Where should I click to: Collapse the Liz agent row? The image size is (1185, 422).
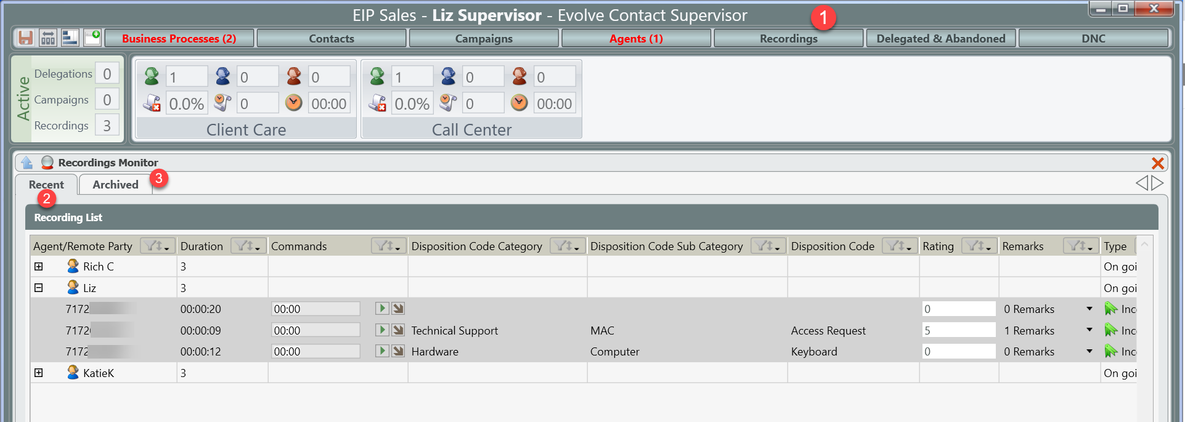tap(39, 288)
